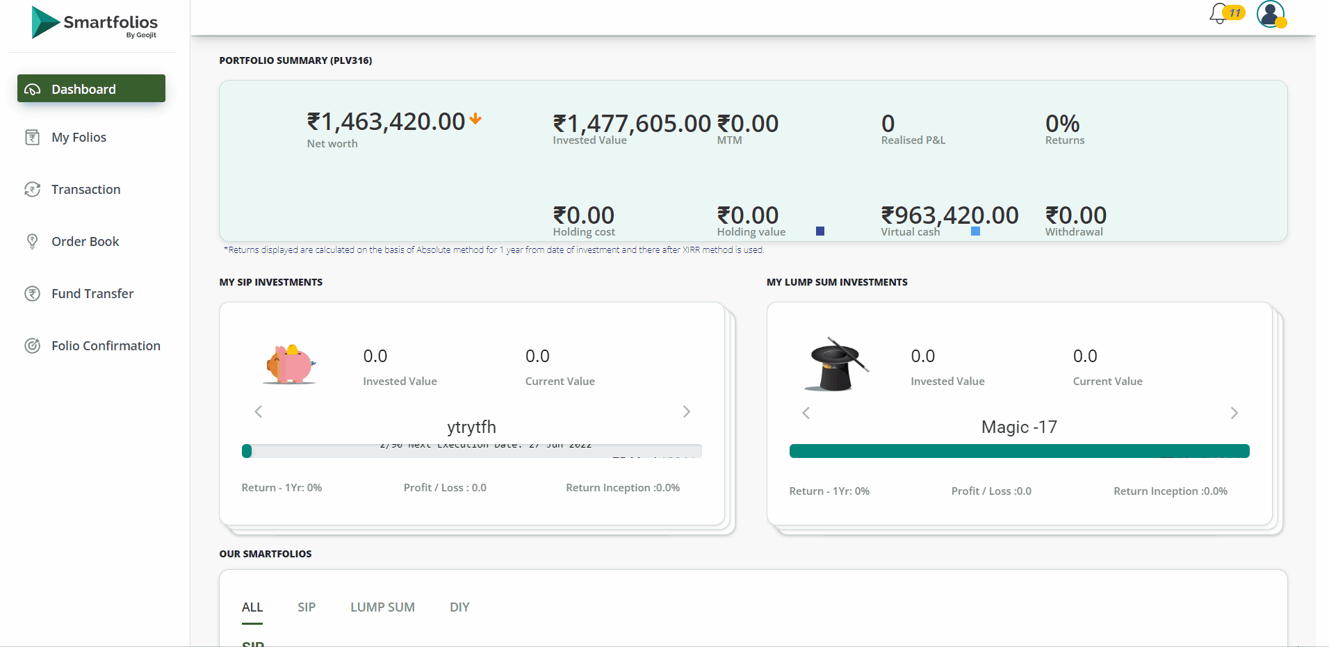1329x647 pixels.
Task: Open the Dashboard menu item
Action: pos(91,89)
